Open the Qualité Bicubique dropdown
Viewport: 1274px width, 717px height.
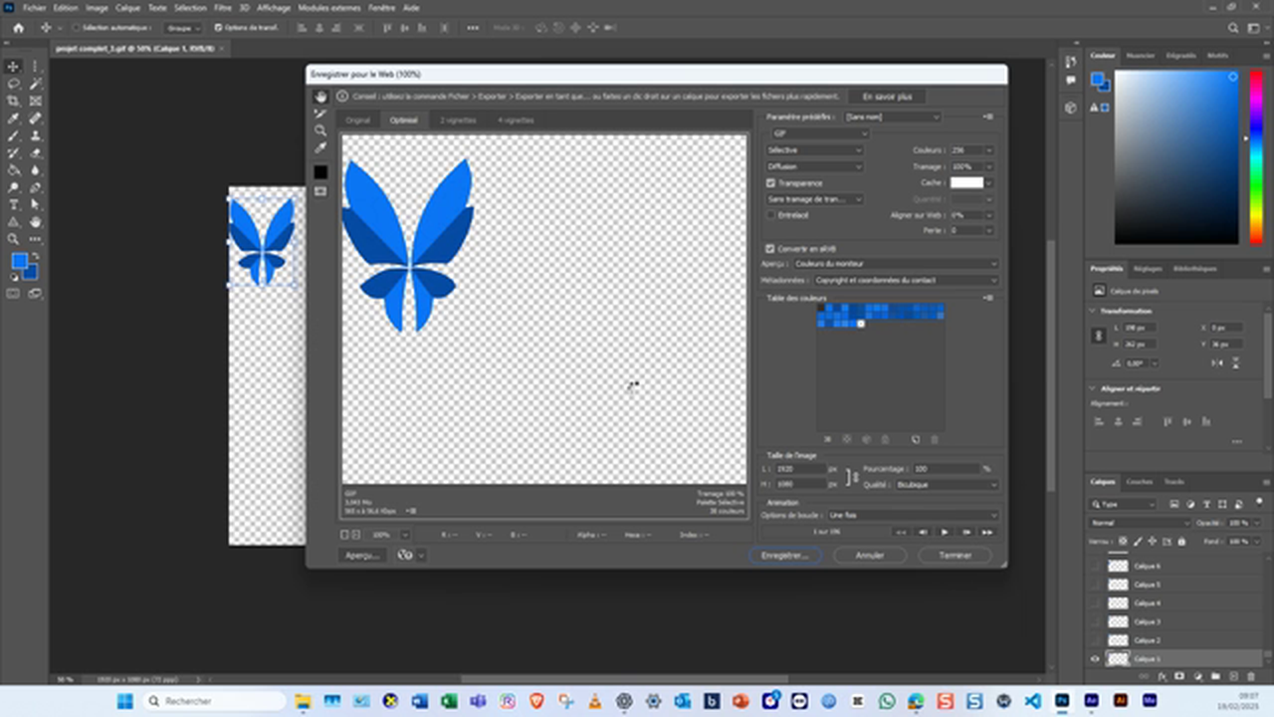coord(946,485)
